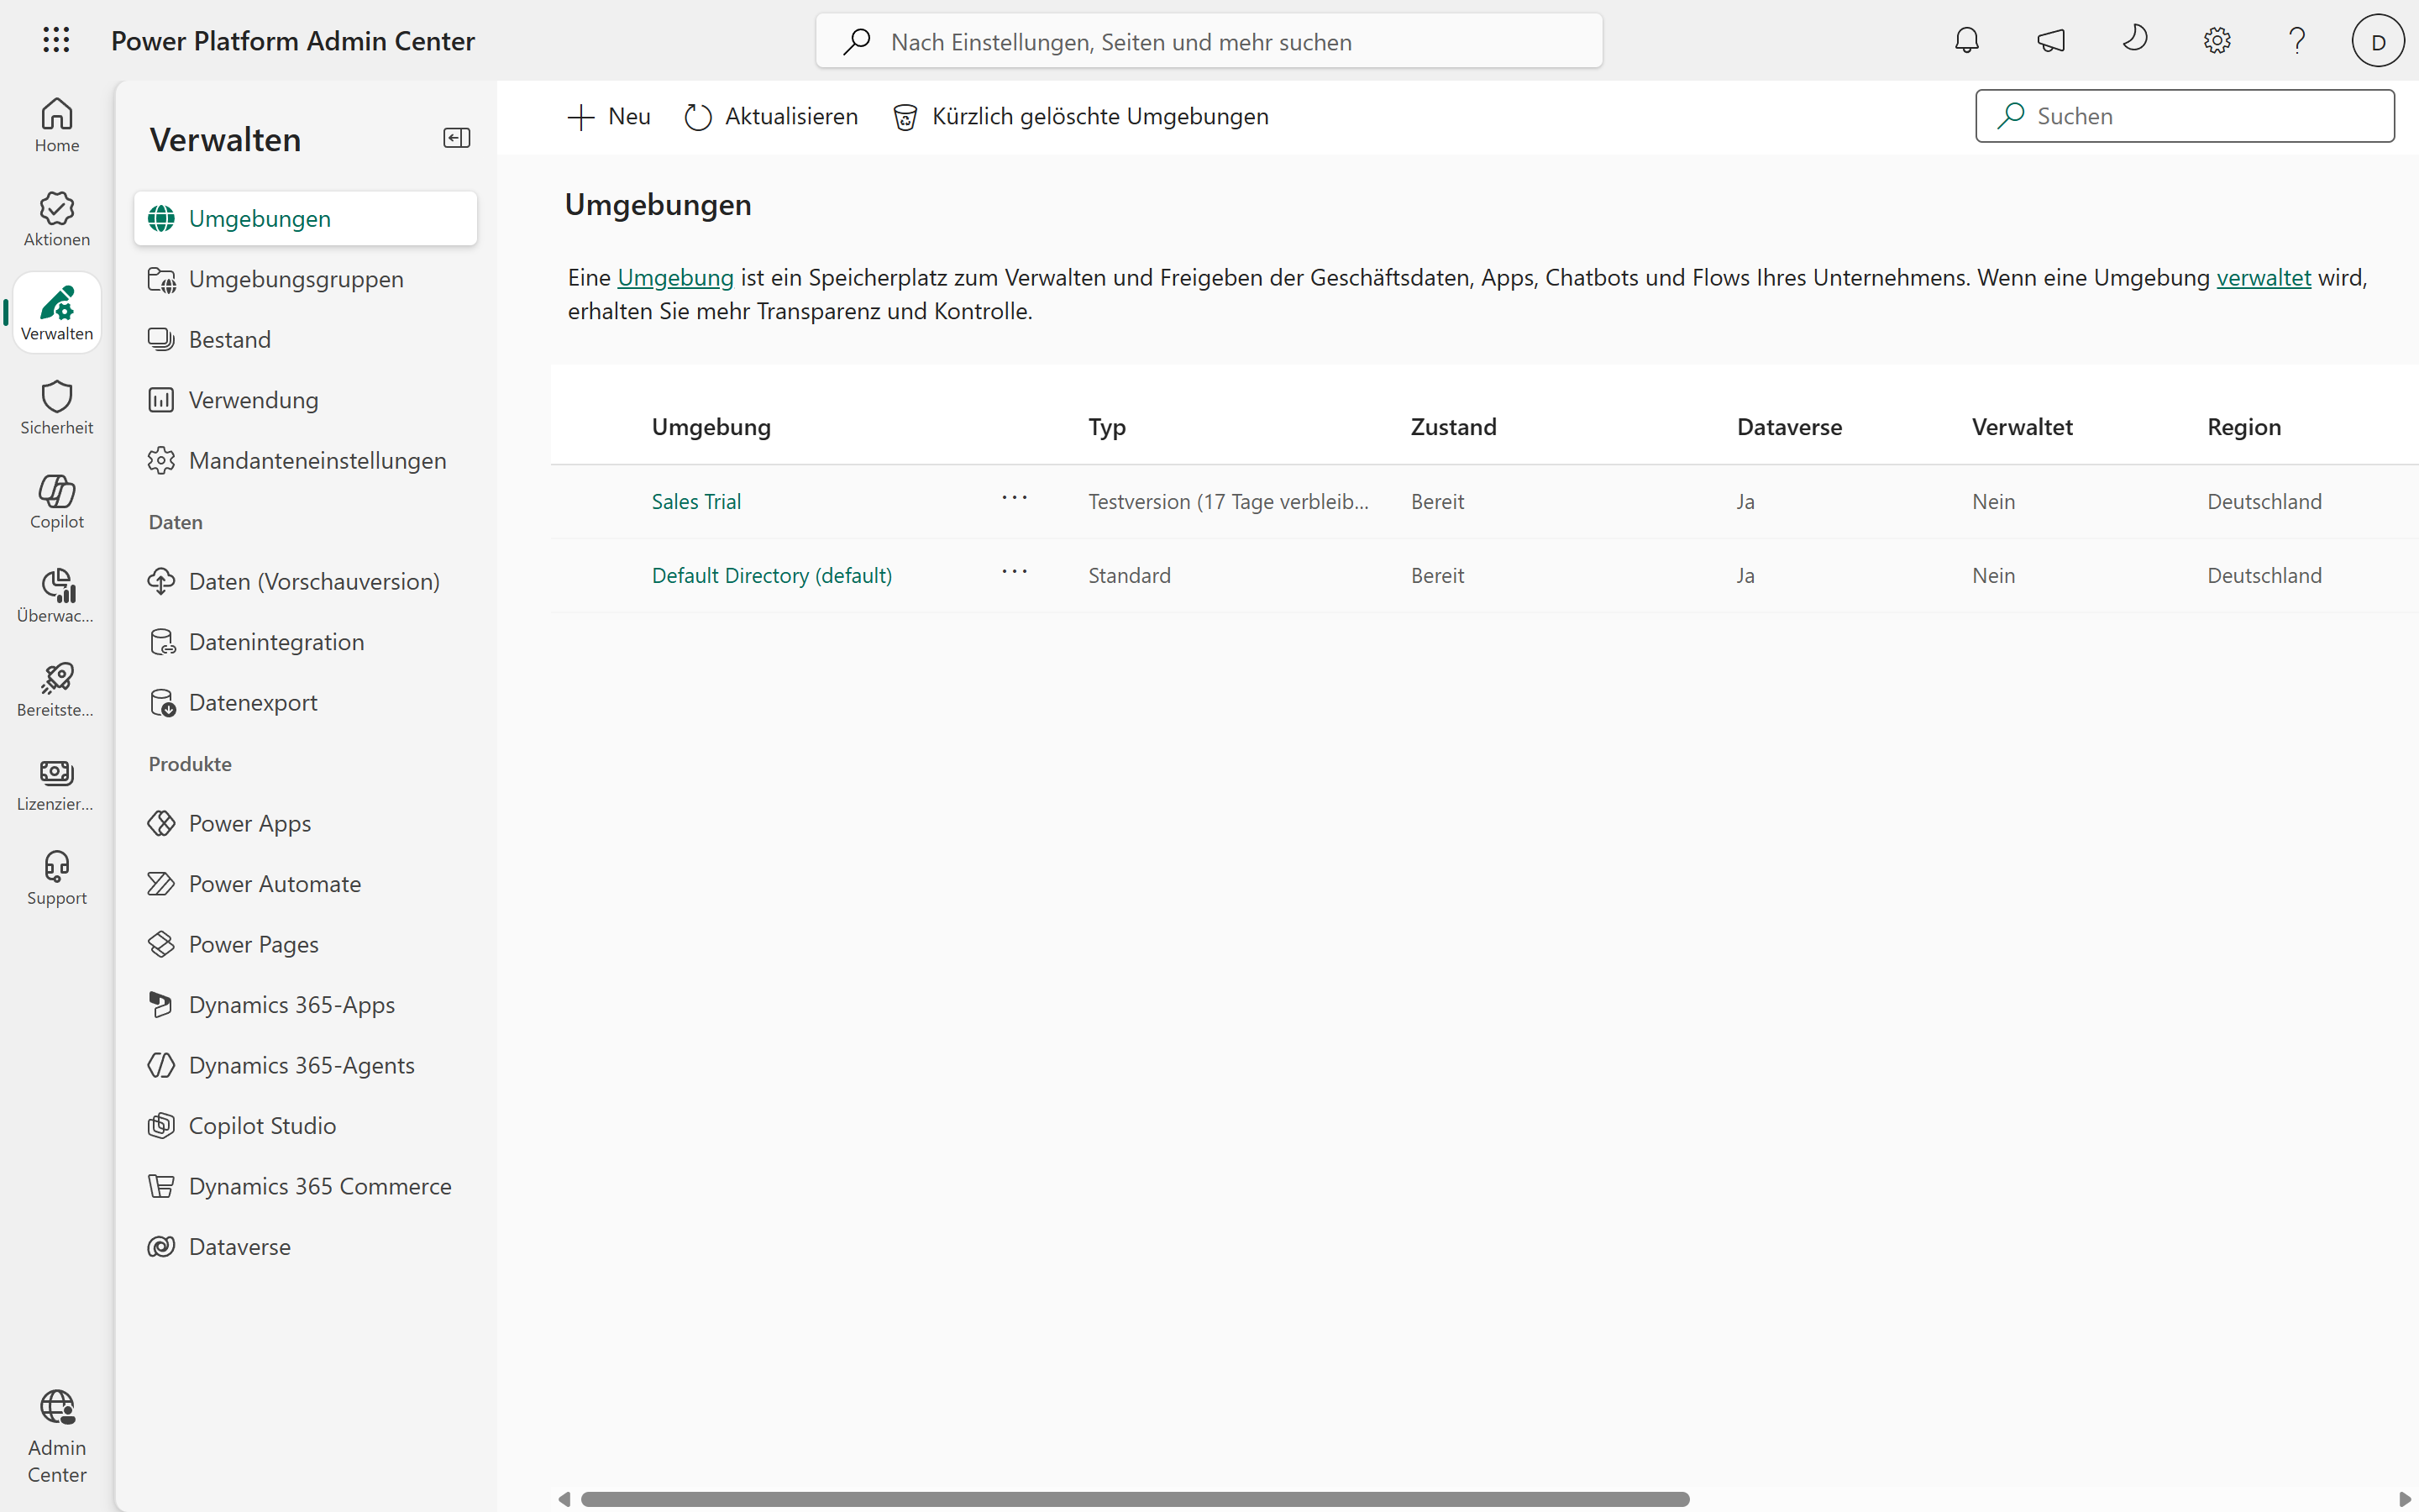Open Daten (Vorschauversion) menu item

tap(306, 581)
